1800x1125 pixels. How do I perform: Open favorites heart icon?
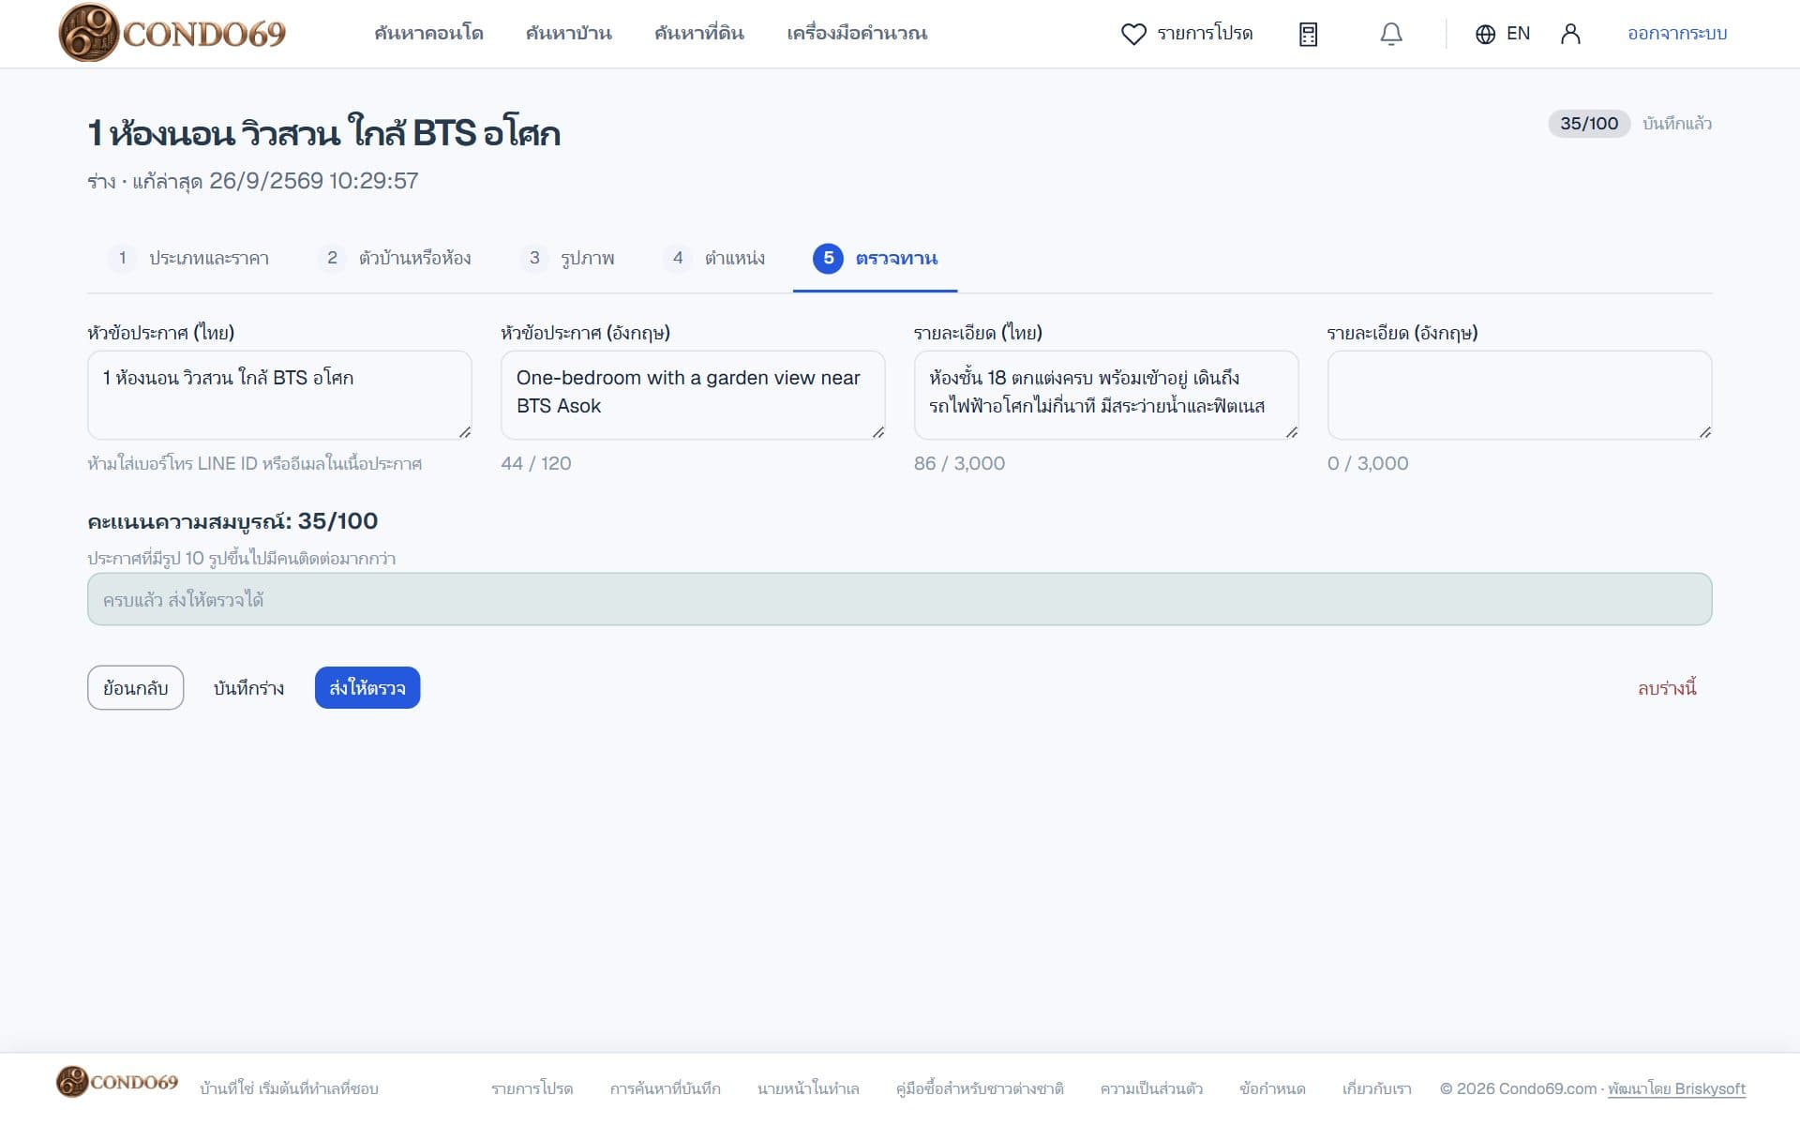(1133, 34)
